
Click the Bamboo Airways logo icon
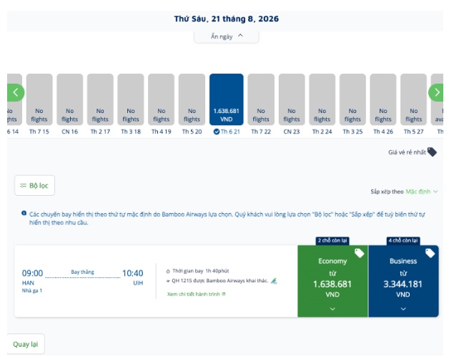point(274,281)
